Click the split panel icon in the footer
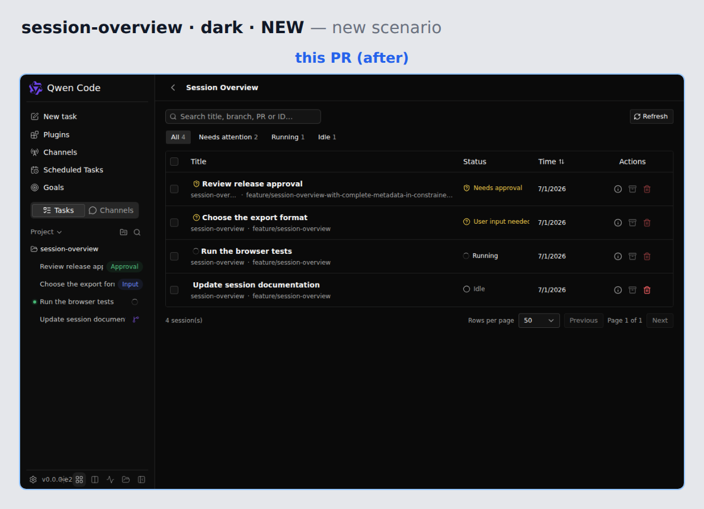The image size is (704, 509). (95, 480)
